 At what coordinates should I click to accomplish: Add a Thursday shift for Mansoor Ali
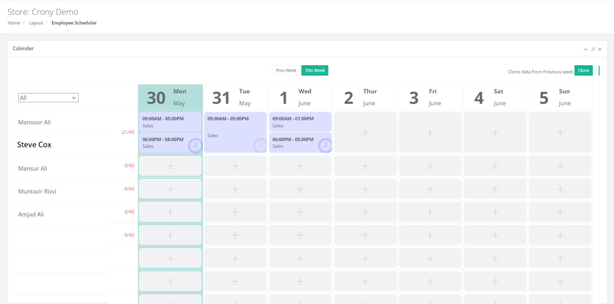[x=365, y=132]
